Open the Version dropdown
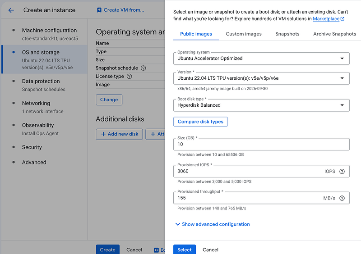 point(261,78)
